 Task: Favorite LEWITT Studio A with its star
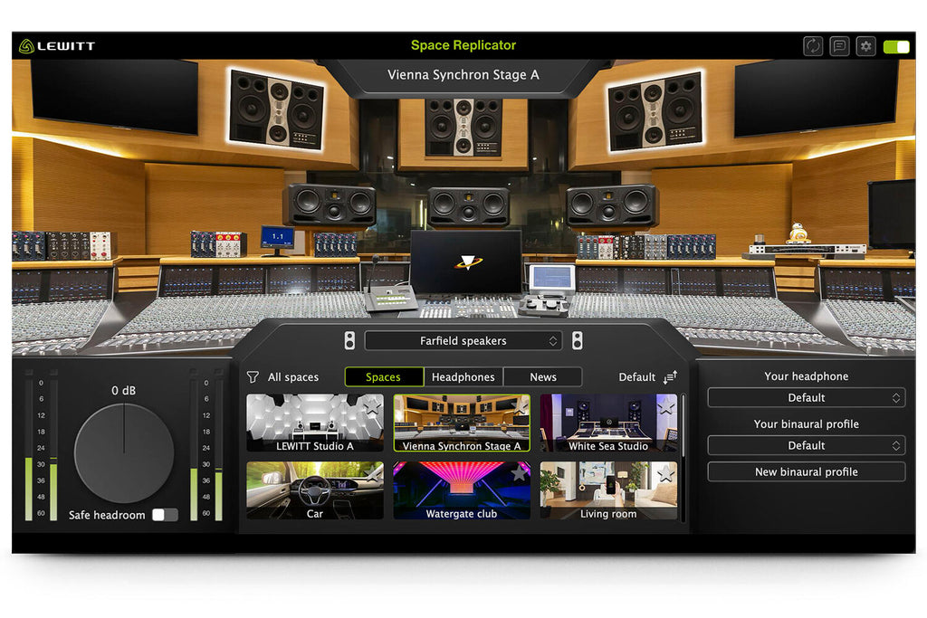[x=372, y=407]
